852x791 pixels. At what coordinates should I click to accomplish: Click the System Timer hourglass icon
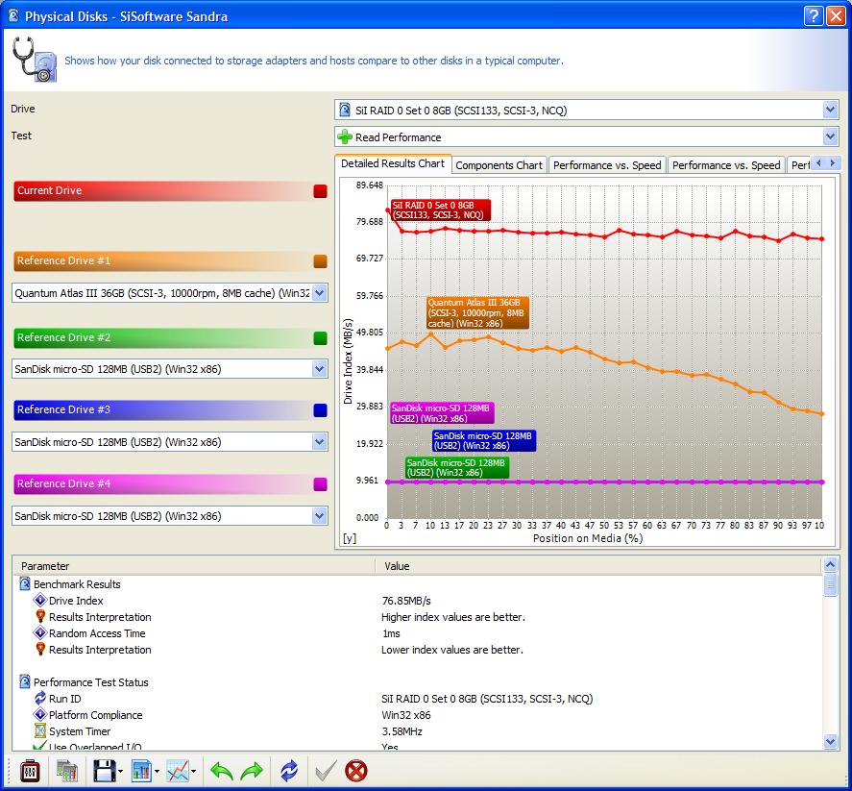point(40,730)
